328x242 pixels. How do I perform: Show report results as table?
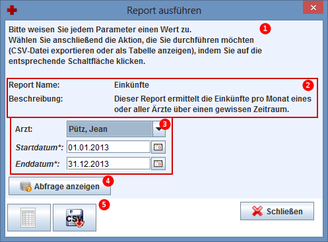[29, 218]
